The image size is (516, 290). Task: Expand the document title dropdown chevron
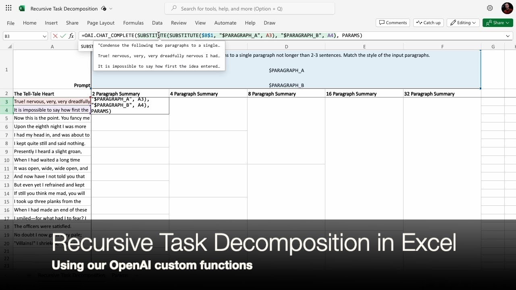[111, 8]
